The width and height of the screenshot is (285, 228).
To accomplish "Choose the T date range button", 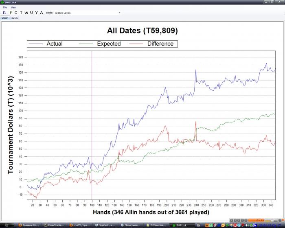I will tap(21, 13).
